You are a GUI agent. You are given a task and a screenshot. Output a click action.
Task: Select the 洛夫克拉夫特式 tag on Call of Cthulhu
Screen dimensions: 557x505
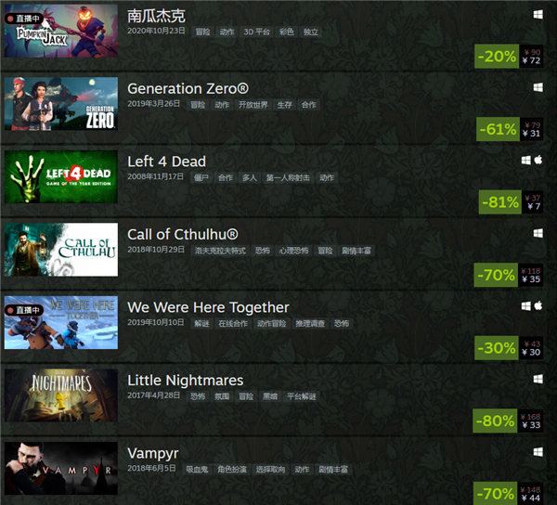220,251
